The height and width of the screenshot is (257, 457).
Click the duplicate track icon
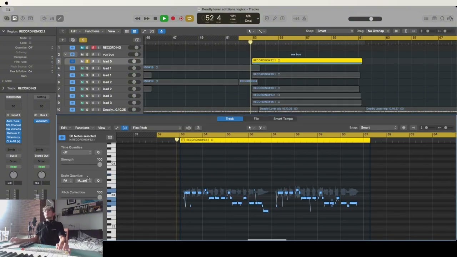point(73,40)
